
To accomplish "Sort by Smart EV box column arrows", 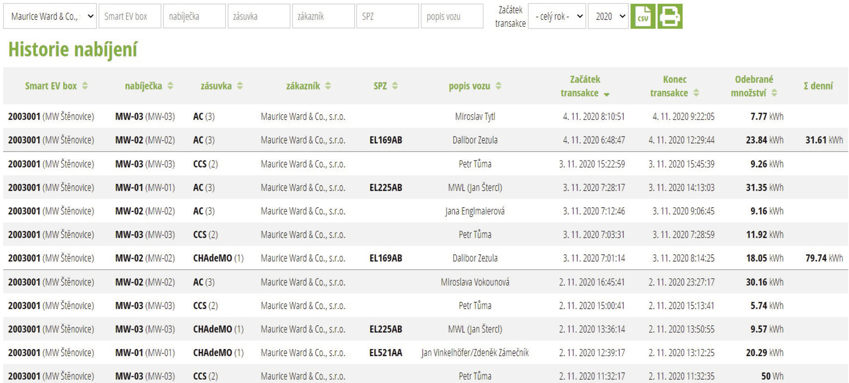I will [85, 86].
